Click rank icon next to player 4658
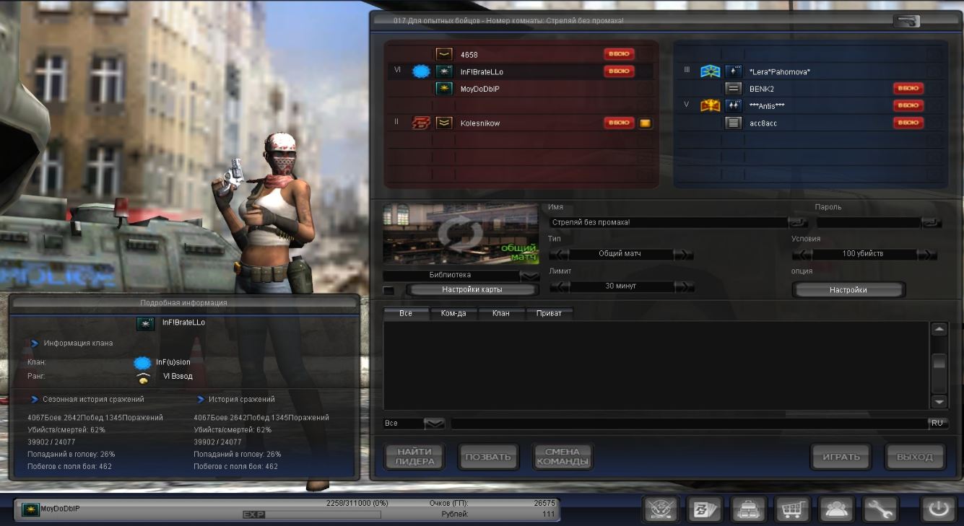 pyautogui.click(x=443, y=54)
